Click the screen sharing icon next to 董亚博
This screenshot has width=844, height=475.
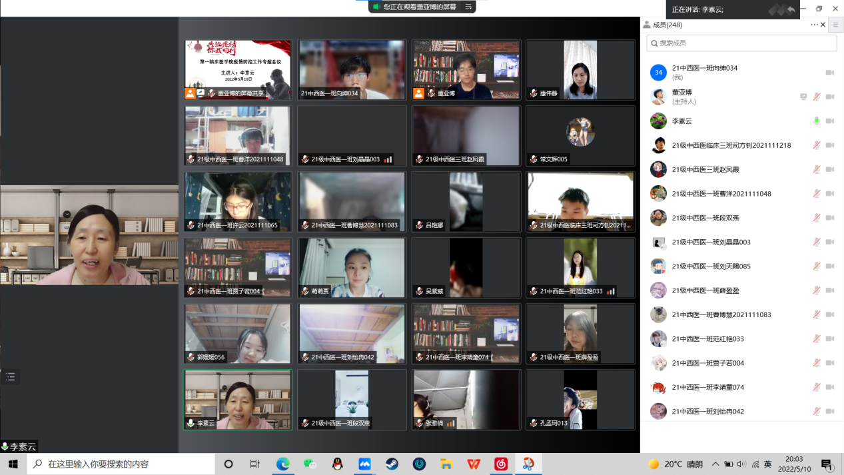[x=803, y=97]
